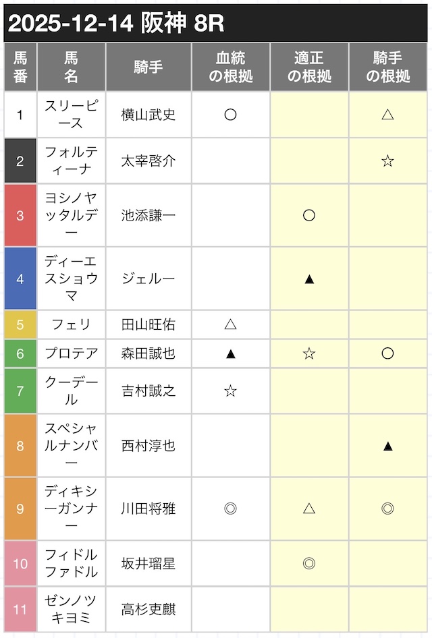
Task: Click the 血統の根拠 column header
Action: coord(230,67)
